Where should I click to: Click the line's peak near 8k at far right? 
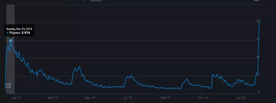[259, 21]
